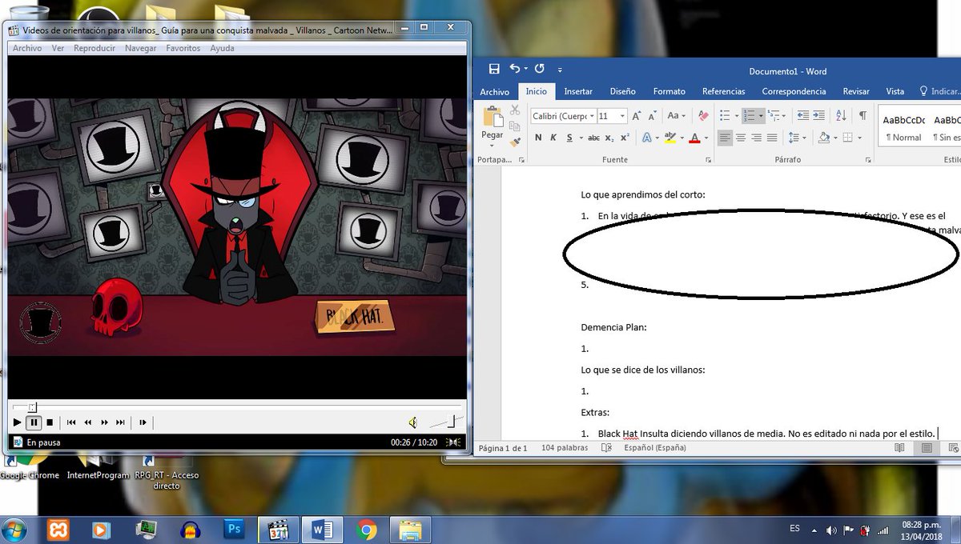Click the frame step button in the media player
The height and width of the screenshot is (544, 961).
(x=143, y=422)
